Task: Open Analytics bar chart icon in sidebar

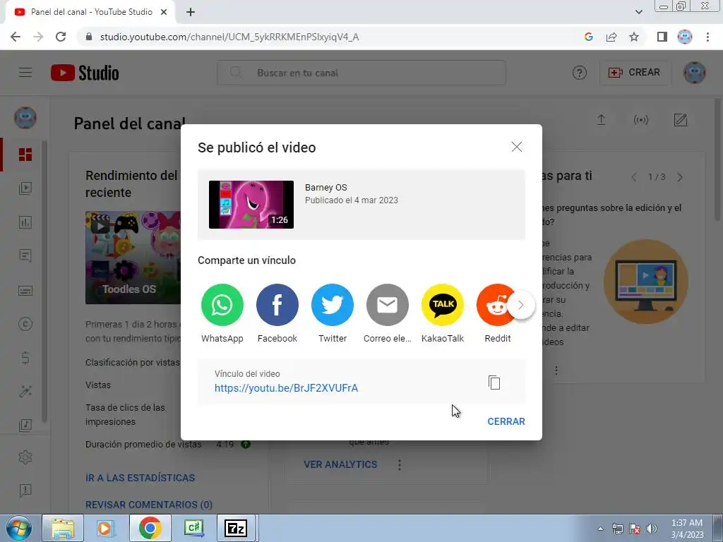Action: (x=25, y=222)
